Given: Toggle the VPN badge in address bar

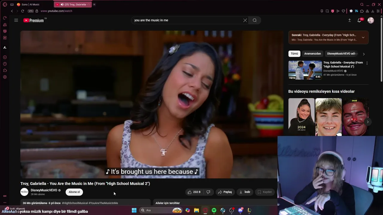Looking at the screenshot, I should coord(31,11).
